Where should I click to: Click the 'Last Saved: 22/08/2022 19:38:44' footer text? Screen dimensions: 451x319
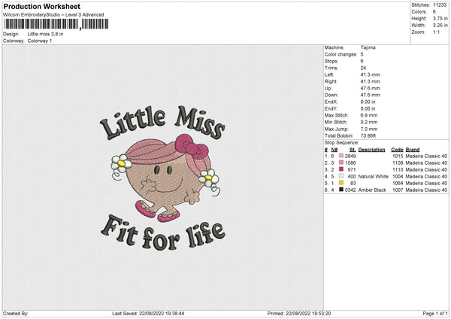[148, 313]
